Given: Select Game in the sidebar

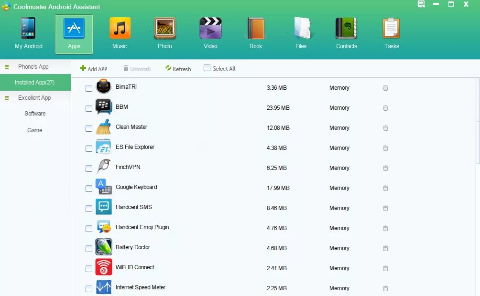Looking at the screenshot, I should [34, 130].
